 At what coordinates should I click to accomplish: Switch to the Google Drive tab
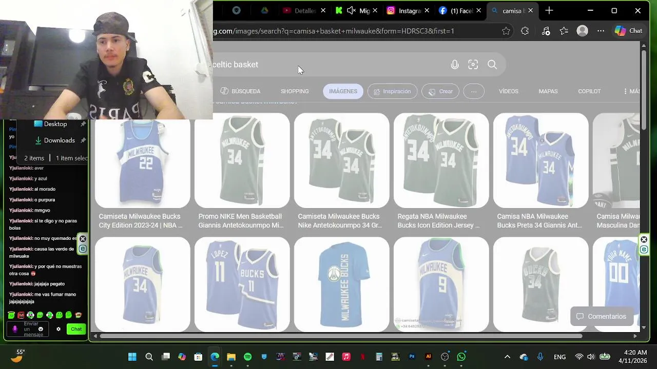pos(264,10)
